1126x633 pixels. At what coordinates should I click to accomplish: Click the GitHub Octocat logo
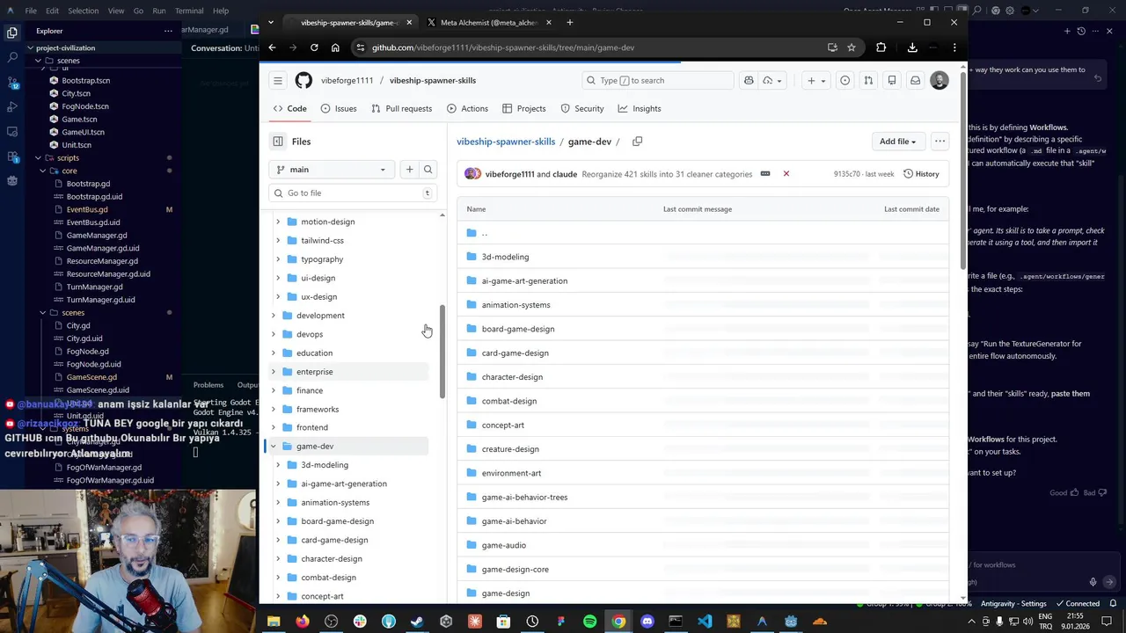pos(303,80)
